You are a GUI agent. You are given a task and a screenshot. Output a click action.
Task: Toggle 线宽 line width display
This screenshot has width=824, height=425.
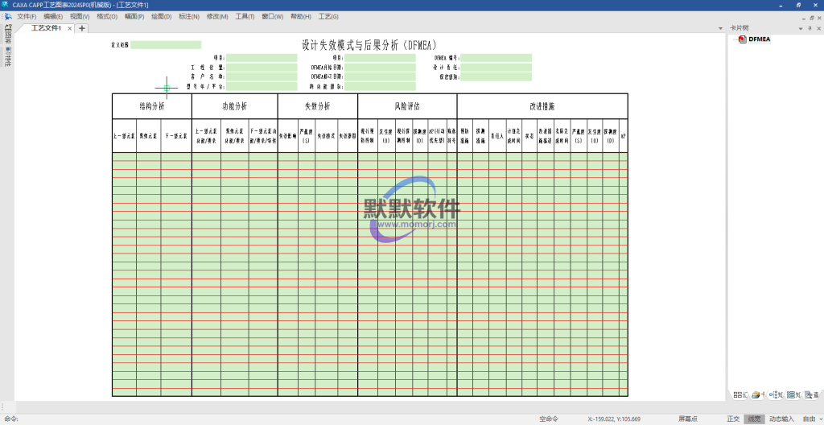(x=755, y=419)
